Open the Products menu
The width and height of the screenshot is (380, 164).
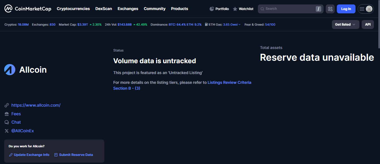(179, 9)
